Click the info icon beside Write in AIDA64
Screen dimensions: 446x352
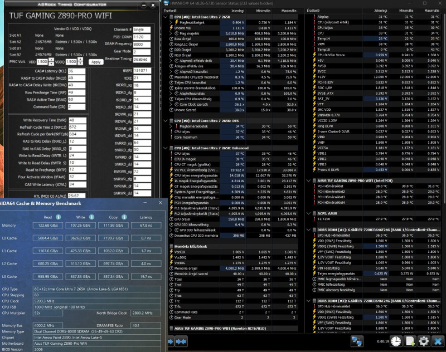coord(91,217)
